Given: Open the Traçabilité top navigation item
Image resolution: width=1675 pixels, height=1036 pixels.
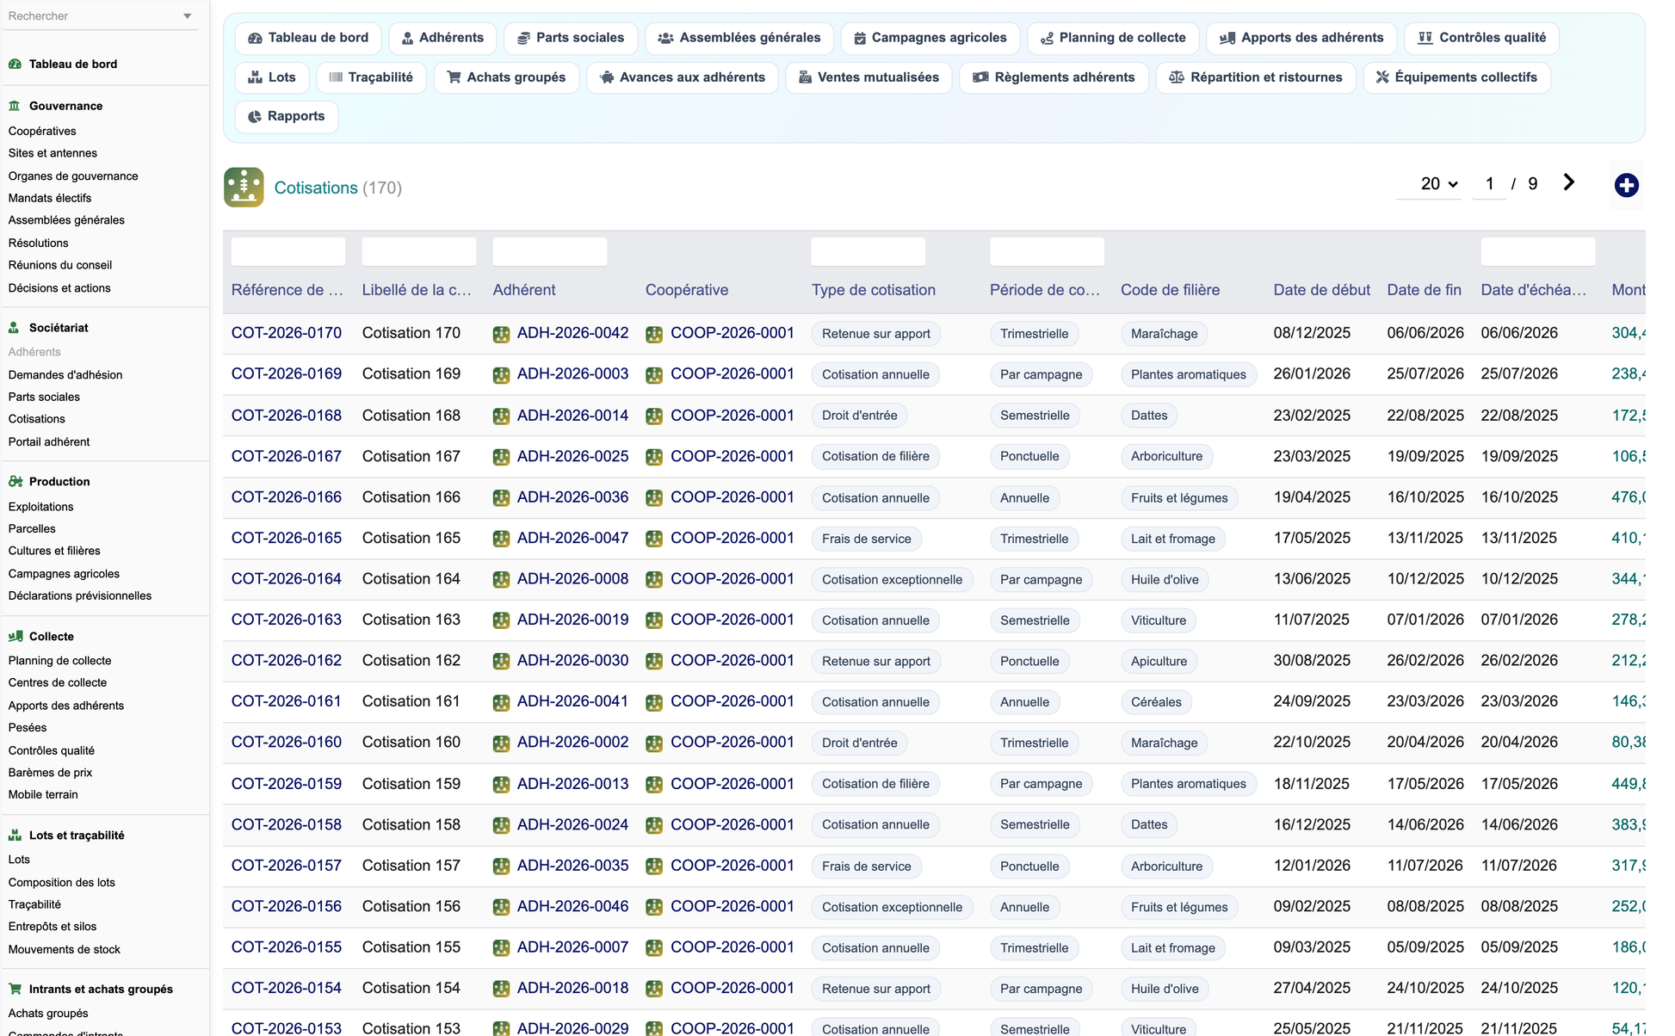Looking at the screenshot, I should [x=371, y=77].
